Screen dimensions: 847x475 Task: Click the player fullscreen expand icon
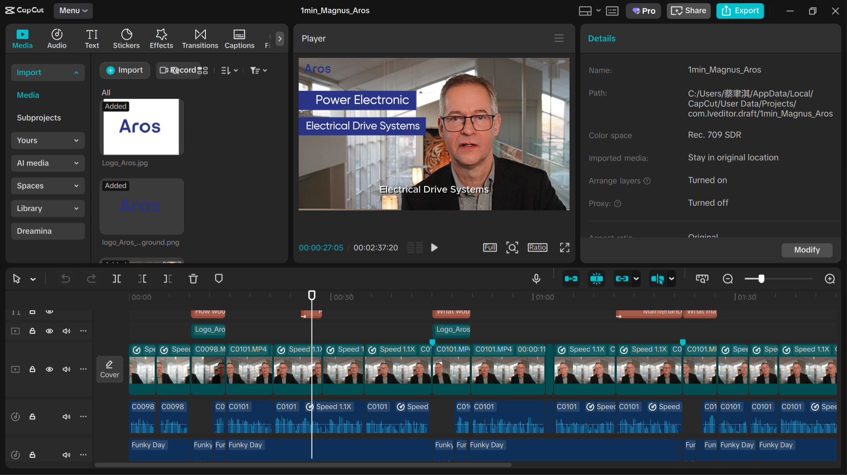pyautogui.click(x=564, y=247)
